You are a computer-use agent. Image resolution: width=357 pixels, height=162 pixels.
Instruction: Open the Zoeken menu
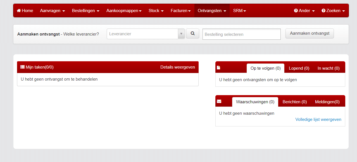coord(333,11)
